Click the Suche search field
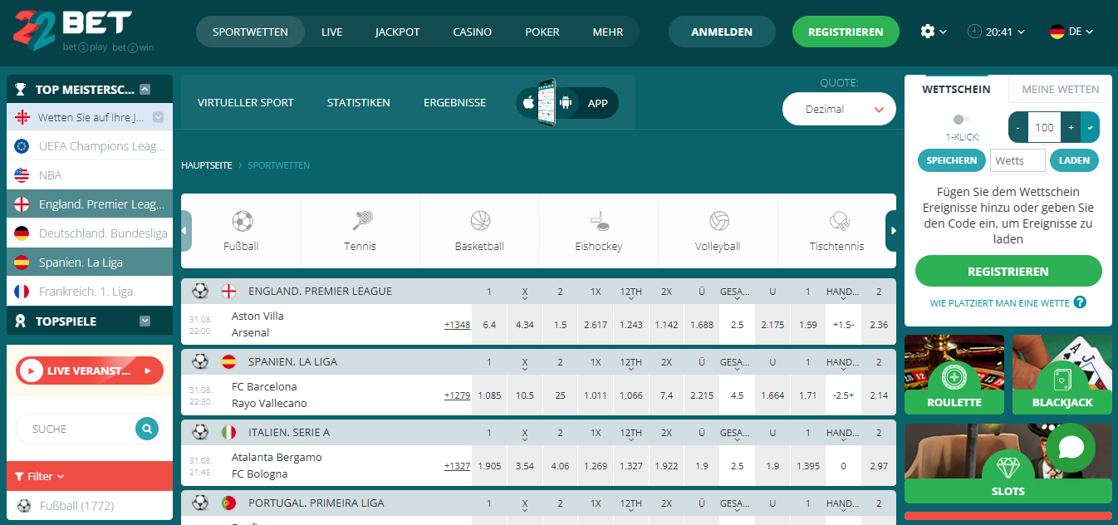Viewport: 1118px width, 525px height. click(x=76, y=429)
